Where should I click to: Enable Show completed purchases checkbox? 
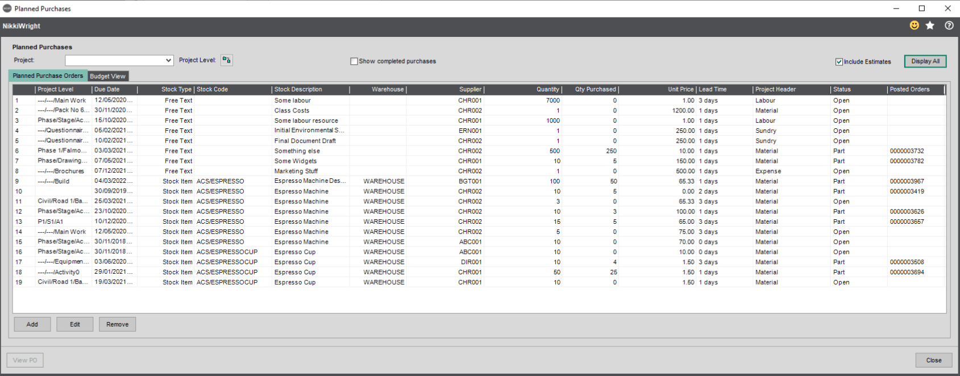click(x=354, y=61)
